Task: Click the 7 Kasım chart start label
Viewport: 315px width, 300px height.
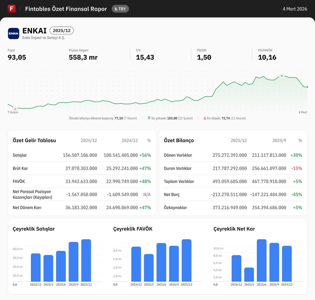Action: pos(13,112)
